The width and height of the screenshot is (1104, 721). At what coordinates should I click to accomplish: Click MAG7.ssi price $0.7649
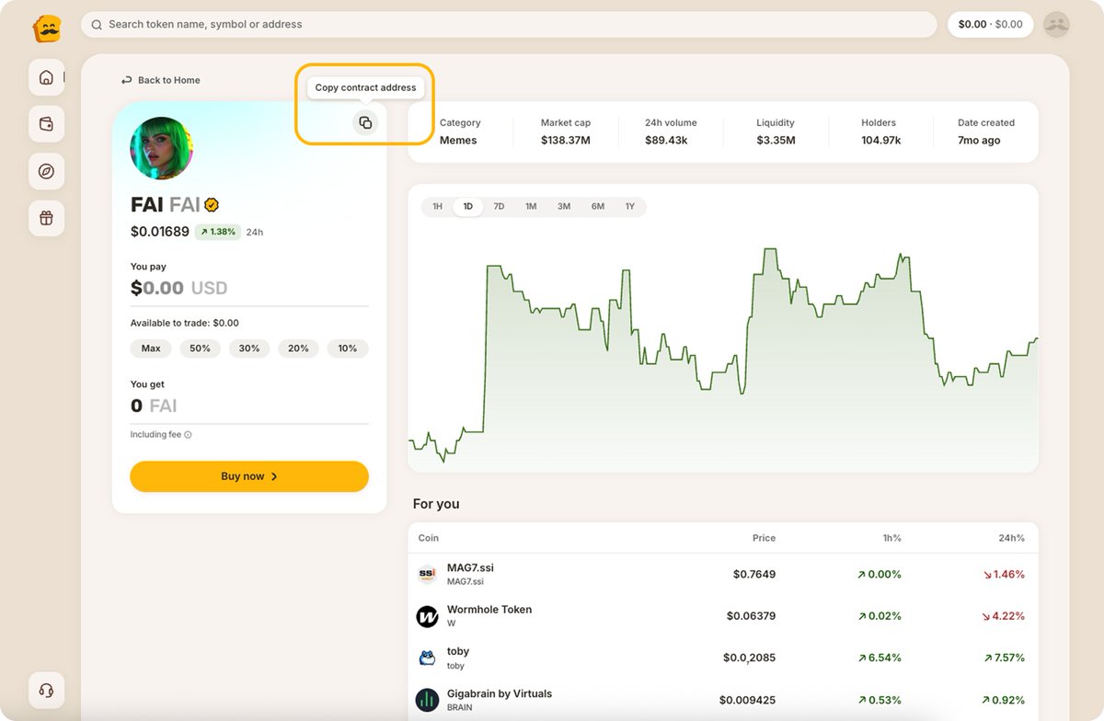[754, 574]
